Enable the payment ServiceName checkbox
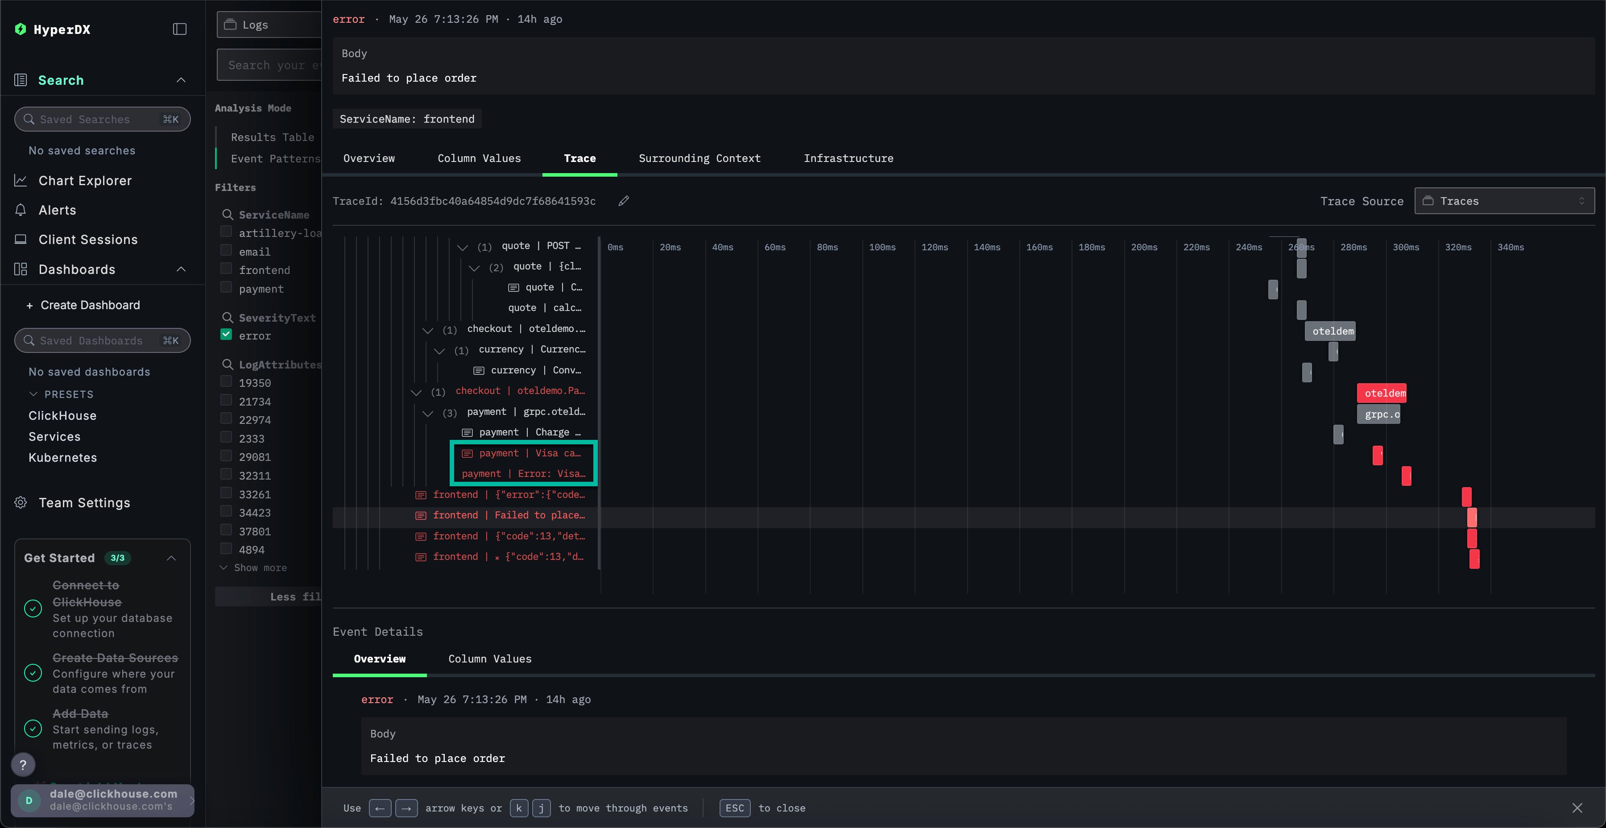 coord(226,288)
